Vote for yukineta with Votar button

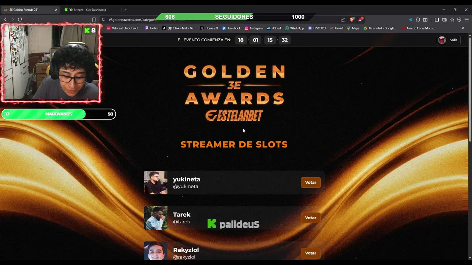tap(310, 182)
